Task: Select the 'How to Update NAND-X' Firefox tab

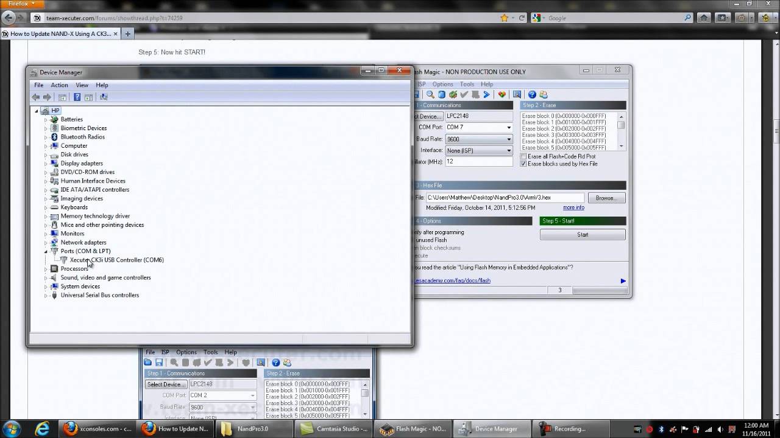Action: tap(60, 33)
